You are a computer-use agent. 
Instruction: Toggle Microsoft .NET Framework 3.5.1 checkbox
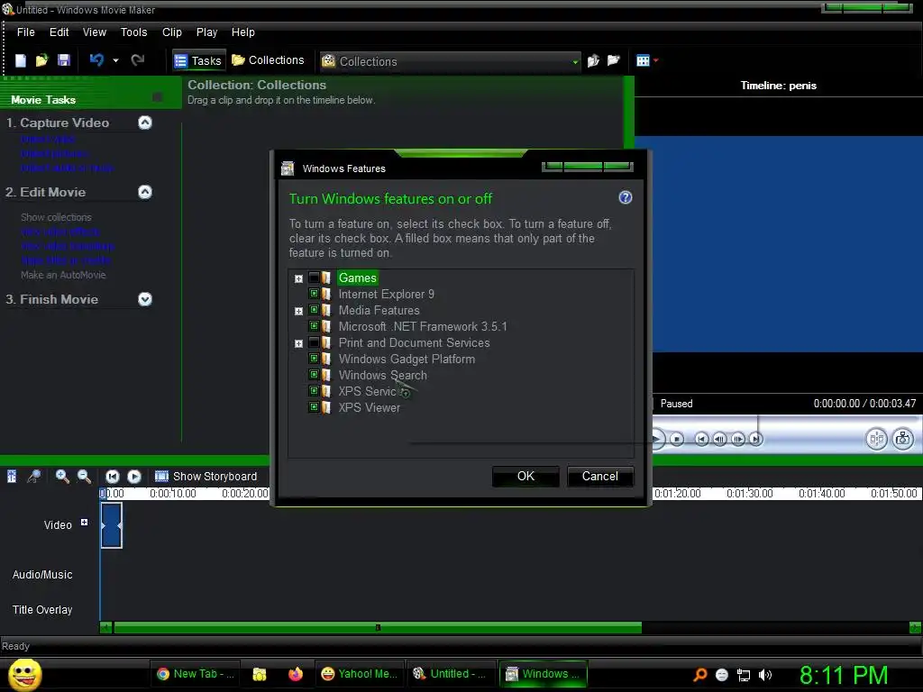coord(314,325)
